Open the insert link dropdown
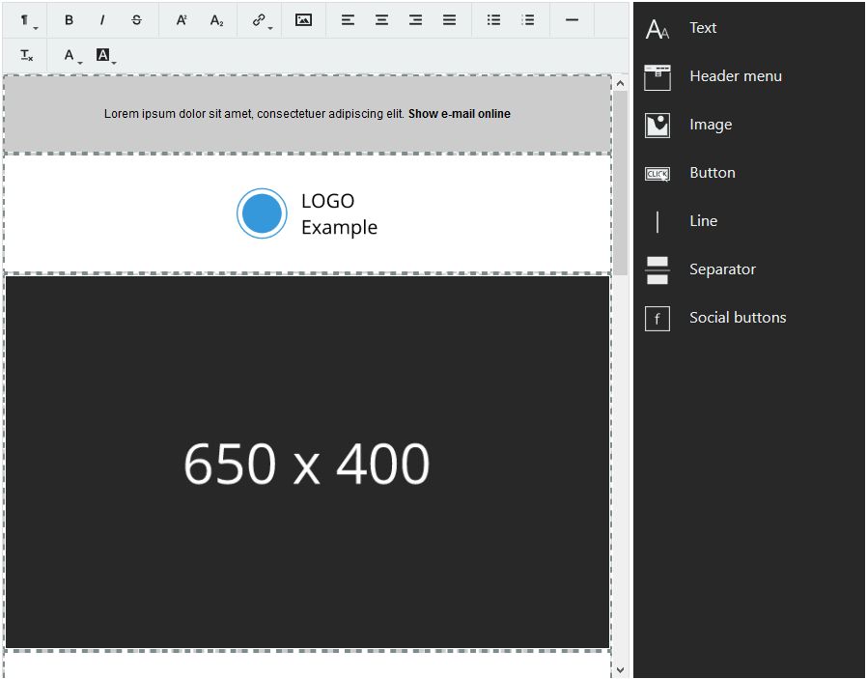The image size is (867, 679). [261, 20]
